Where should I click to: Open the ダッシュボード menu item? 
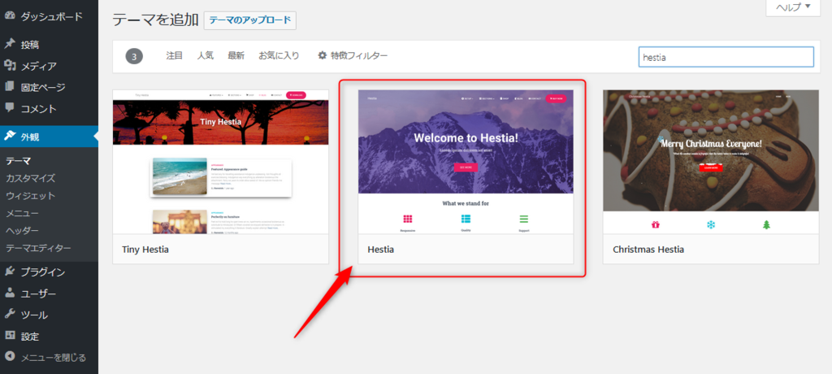49,16
